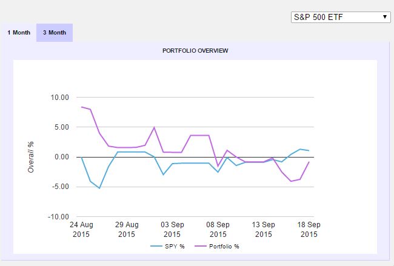This screenshot has width=394, height=266.
Task: Switch to the 1 Month tab
Action: pos(19,33)
